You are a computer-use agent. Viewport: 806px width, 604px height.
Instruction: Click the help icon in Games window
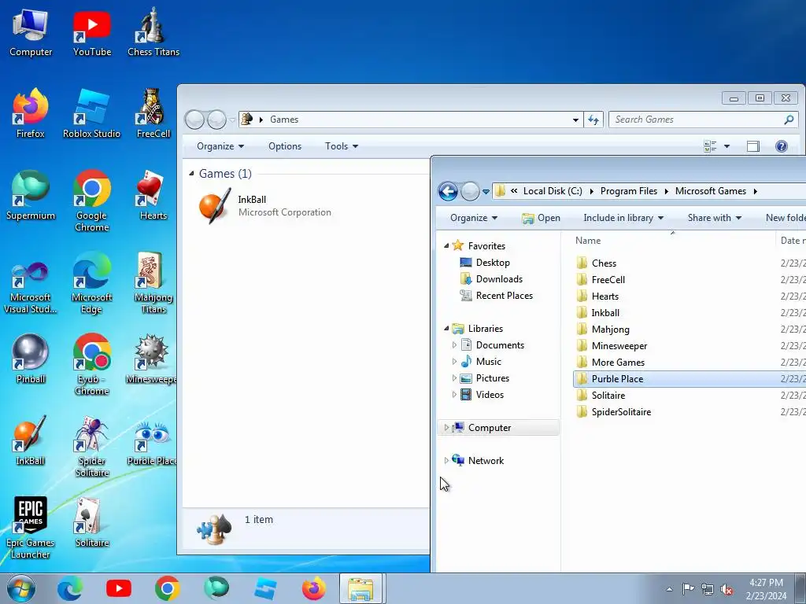coord(782,146)
